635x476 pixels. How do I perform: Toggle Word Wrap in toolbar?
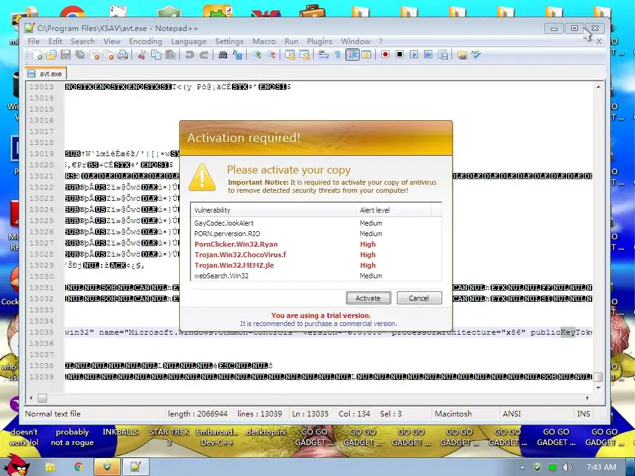[x=323, y=55]
